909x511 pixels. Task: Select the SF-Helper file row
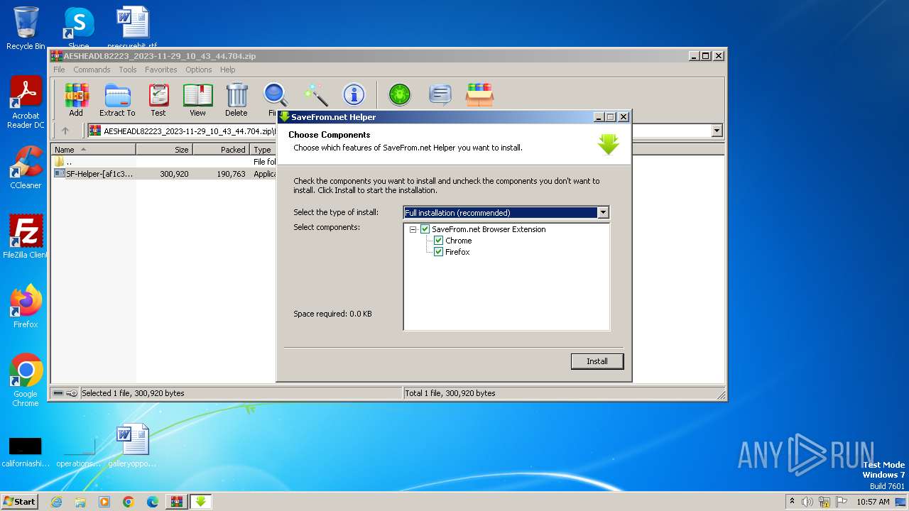click(x=164, y=173)
